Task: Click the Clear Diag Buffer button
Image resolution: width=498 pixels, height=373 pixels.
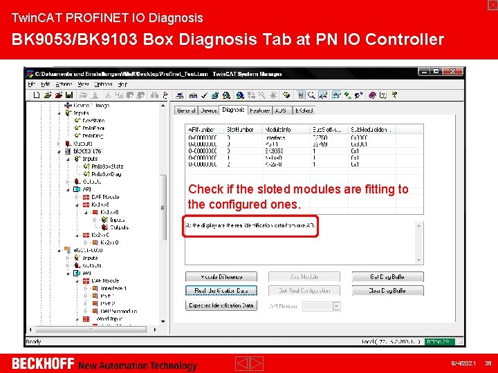Action: pyautogui.click(x=387, y=291)
